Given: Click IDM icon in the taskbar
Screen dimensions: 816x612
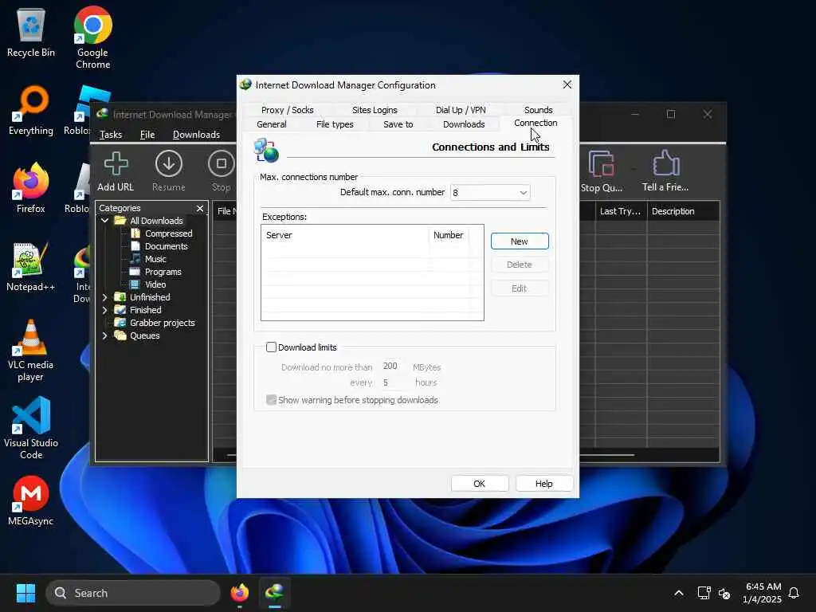Looking at the screenshot, I should 275,592.
